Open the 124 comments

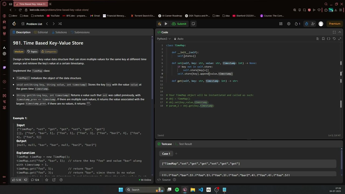point(35,180)
